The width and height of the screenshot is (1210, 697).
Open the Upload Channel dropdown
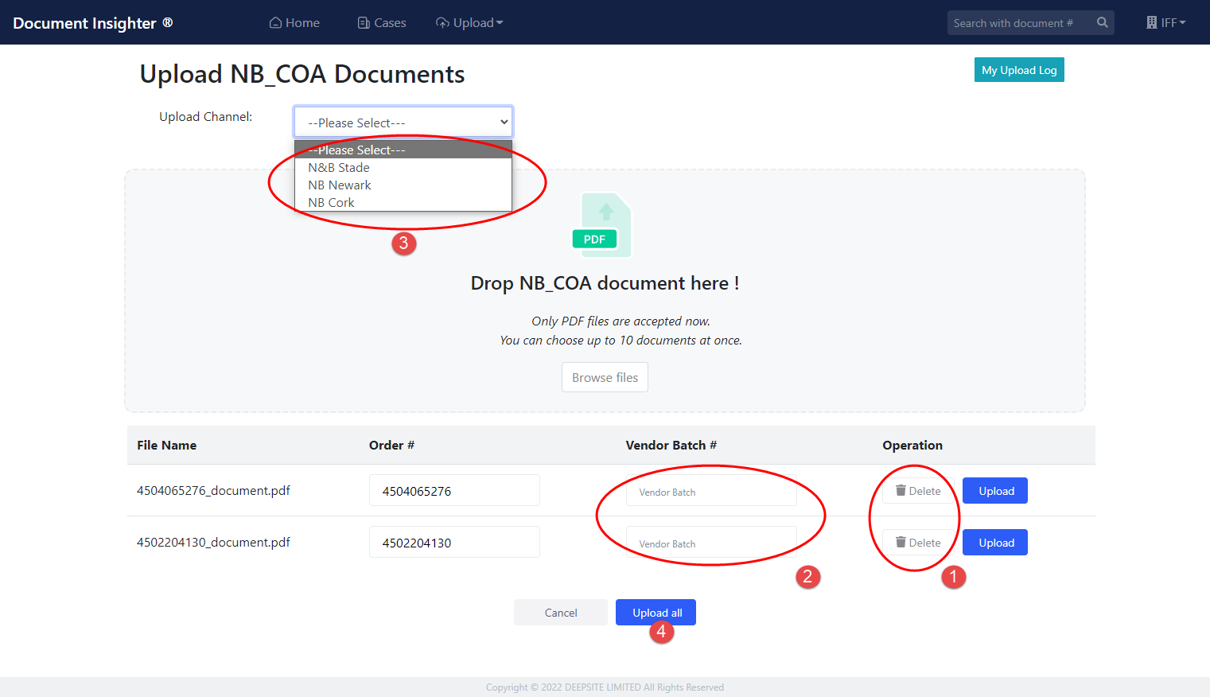tap(403, 123)
